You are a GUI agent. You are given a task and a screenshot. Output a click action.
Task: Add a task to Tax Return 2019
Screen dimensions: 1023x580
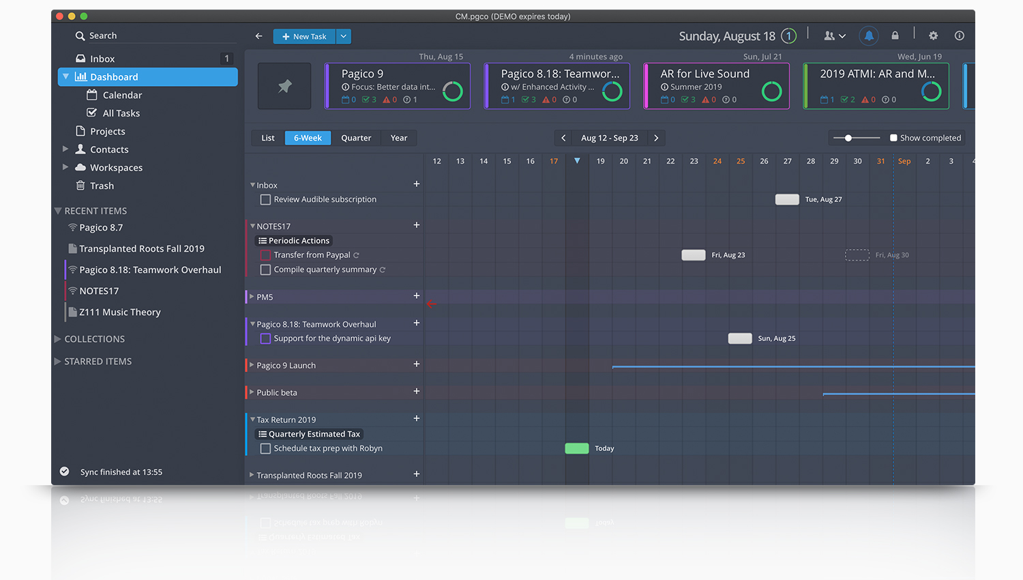pyautogui.click(x=417, y=419)
